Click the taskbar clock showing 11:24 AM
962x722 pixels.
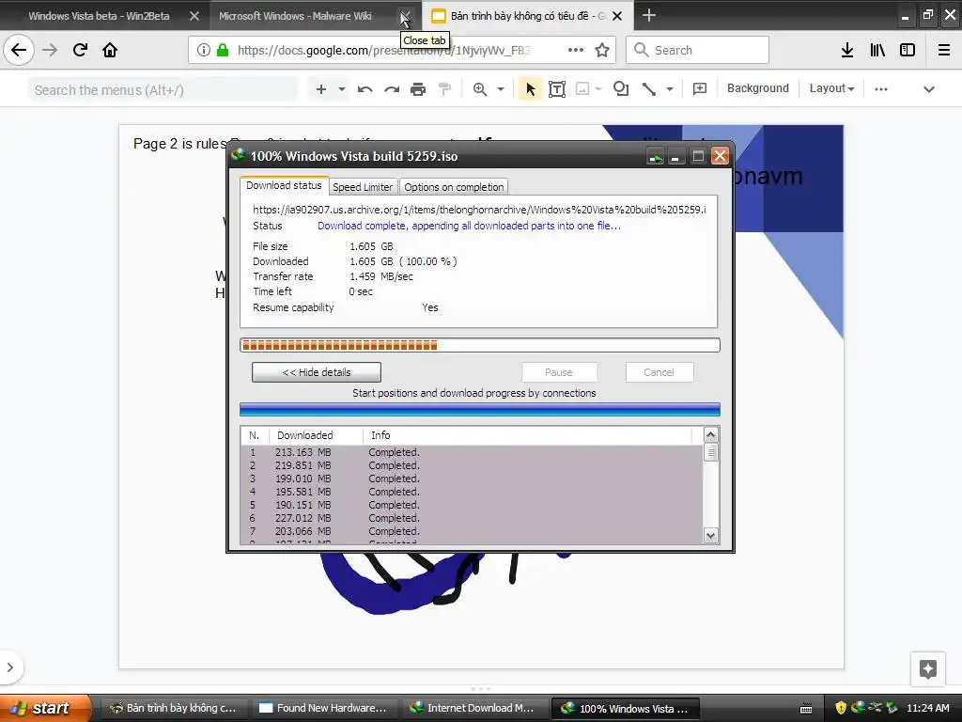[927, 708]
